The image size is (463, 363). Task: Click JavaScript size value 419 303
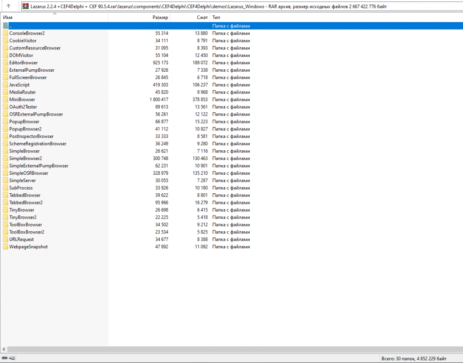[x=161, y=85]
